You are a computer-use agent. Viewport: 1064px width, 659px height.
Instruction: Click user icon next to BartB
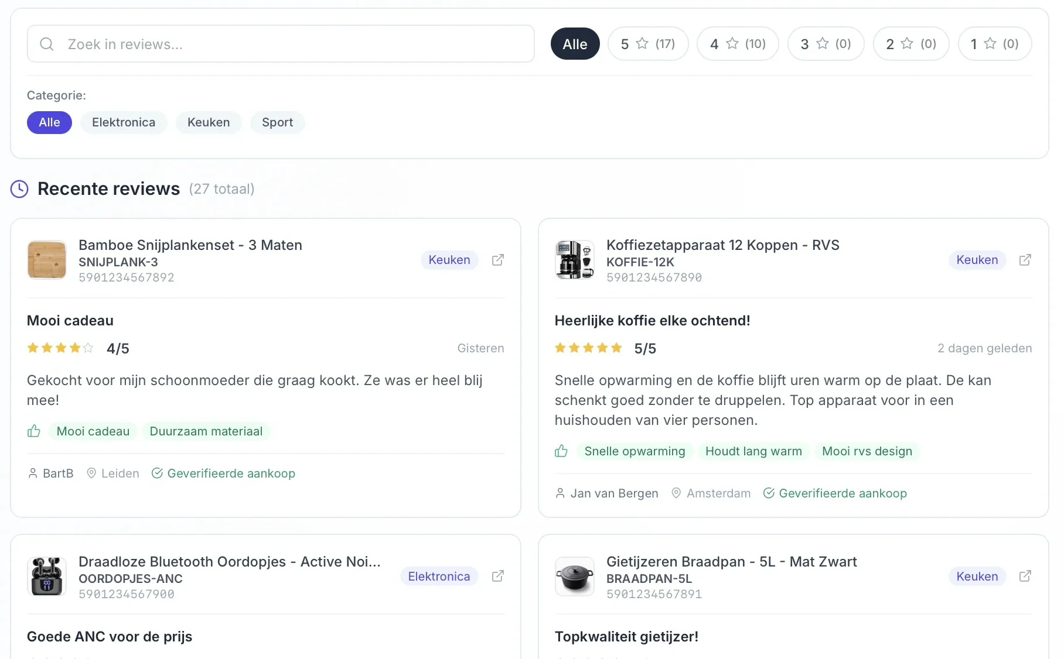pyautogui.click(x=33, y=473)
